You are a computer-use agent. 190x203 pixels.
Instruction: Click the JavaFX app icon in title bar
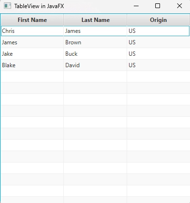(x=7, y=6)
